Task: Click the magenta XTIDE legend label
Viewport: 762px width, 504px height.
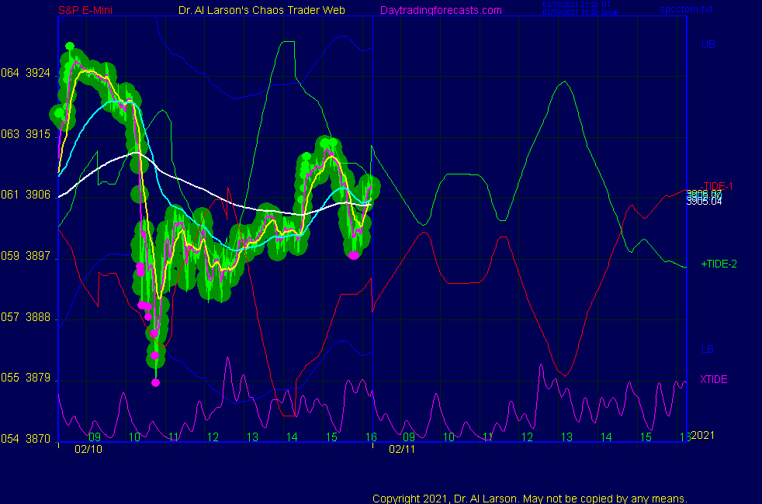Action: (x=713, y=379)
